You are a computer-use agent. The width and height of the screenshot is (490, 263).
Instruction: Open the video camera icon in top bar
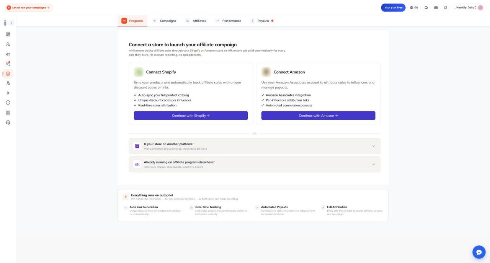pos(426,8)
